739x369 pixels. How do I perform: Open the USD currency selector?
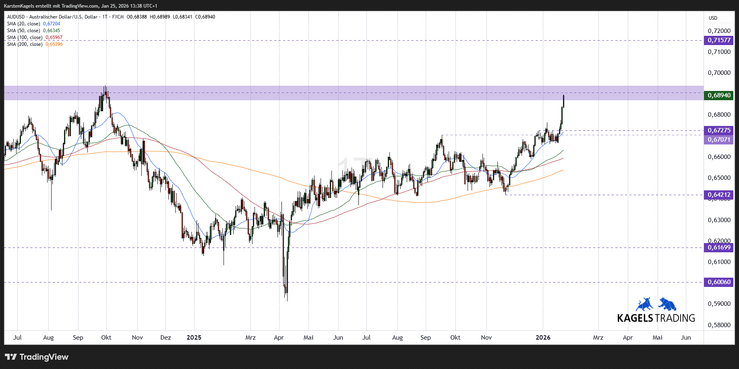point(713,18)
